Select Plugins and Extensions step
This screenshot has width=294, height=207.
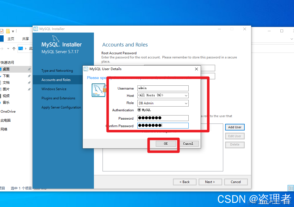coord(58,98)
